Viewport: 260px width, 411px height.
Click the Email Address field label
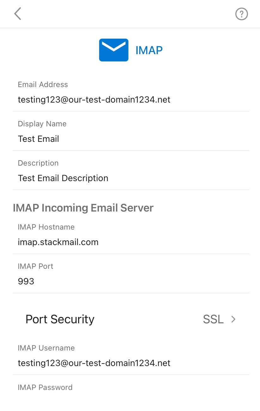pyautogui.click(x=43, y=85)
